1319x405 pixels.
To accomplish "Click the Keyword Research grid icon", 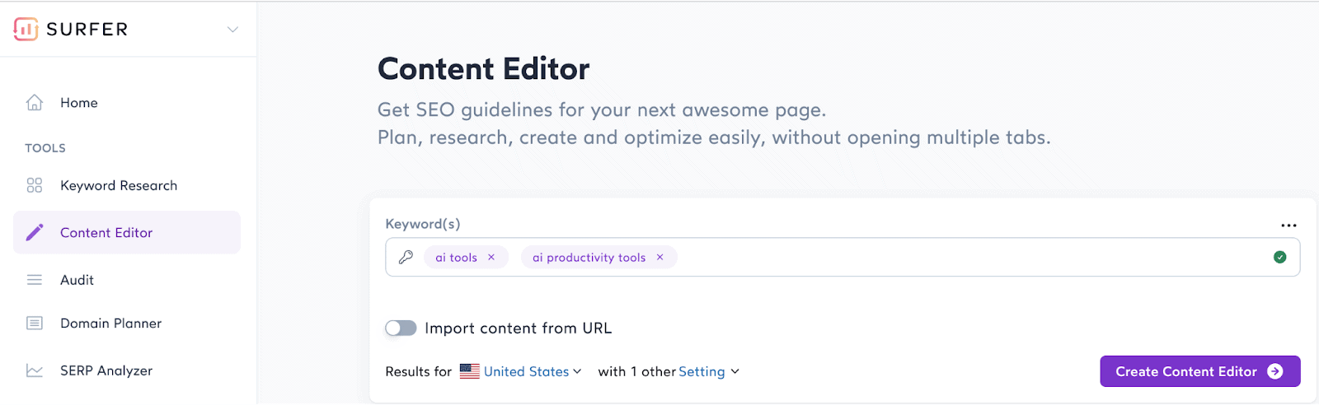I will point(35,185).
